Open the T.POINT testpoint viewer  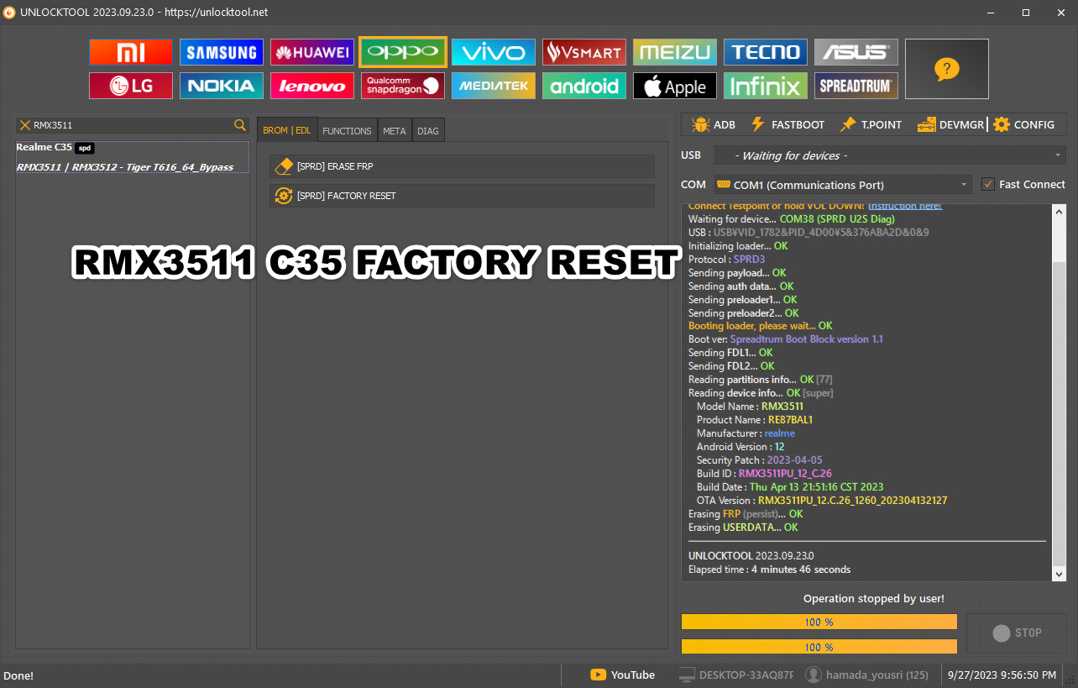[871, 124]
